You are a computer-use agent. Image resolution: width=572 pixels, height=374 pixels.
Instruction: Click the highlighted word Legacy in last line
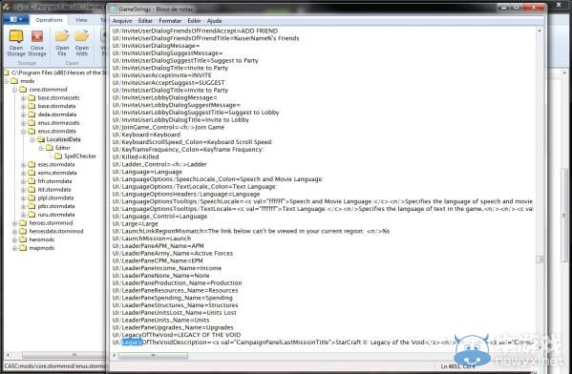coord(132,343)
